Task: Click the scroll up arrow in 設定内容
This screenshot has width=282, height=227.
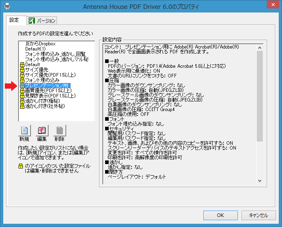Action: pos(260,48)
